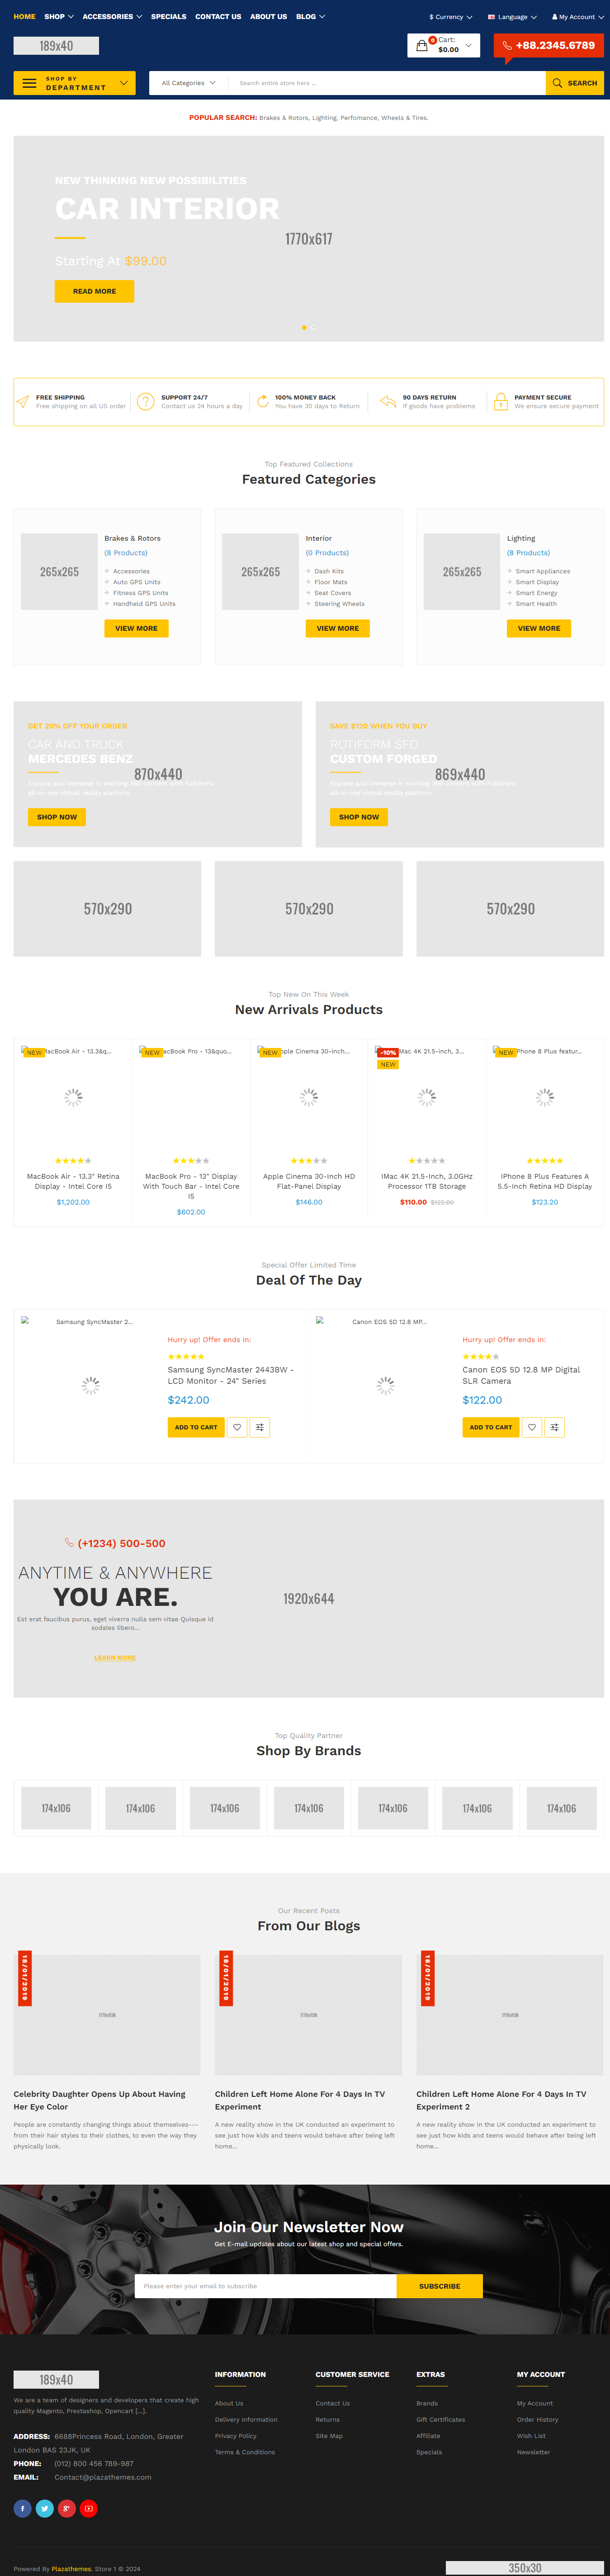
Task: Click the shopping cart bag icon
Action: pos(422,45)
